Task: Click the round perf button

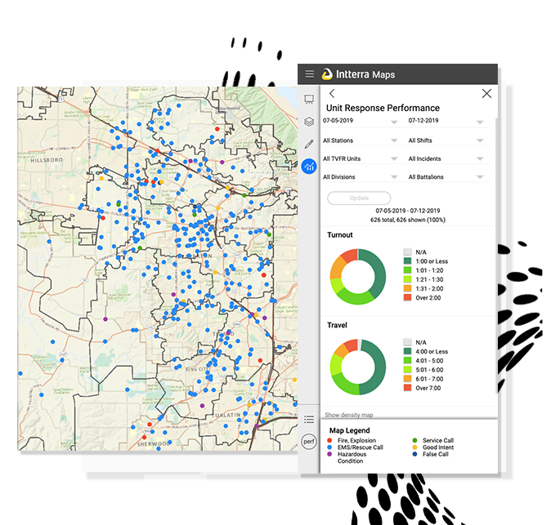Action: pyautogui.click(x=309, y=442)
